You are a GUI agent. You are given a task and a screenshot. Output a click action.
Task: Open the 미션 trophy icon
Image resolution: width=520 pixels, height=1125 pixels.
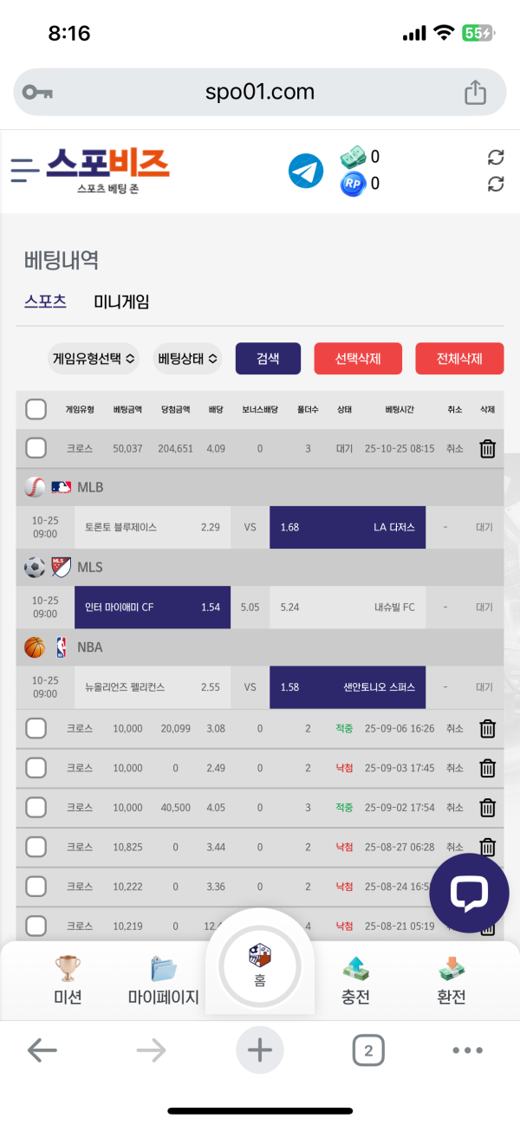click(68, 969)
